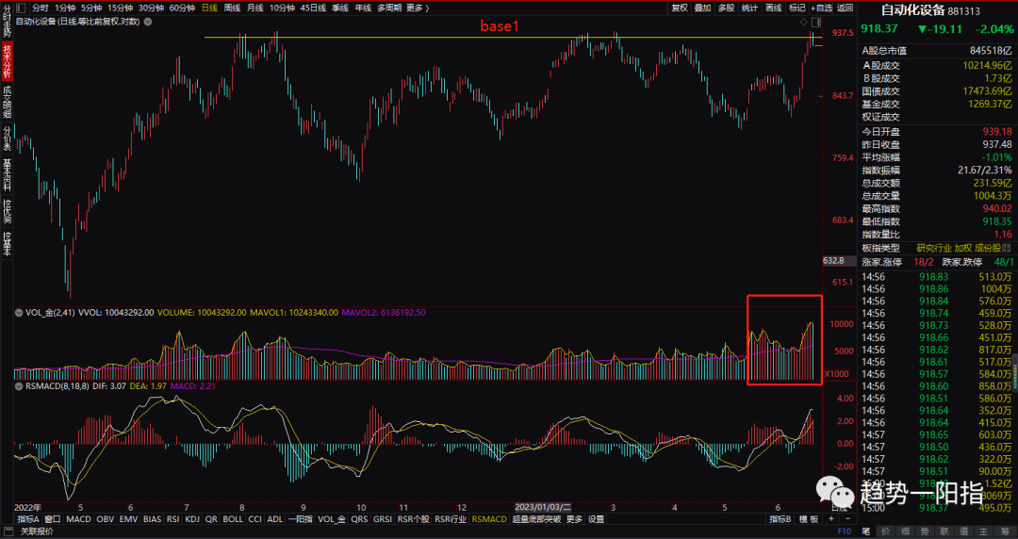Select the 笔 tab in the tick panel

tap(864, 531)
